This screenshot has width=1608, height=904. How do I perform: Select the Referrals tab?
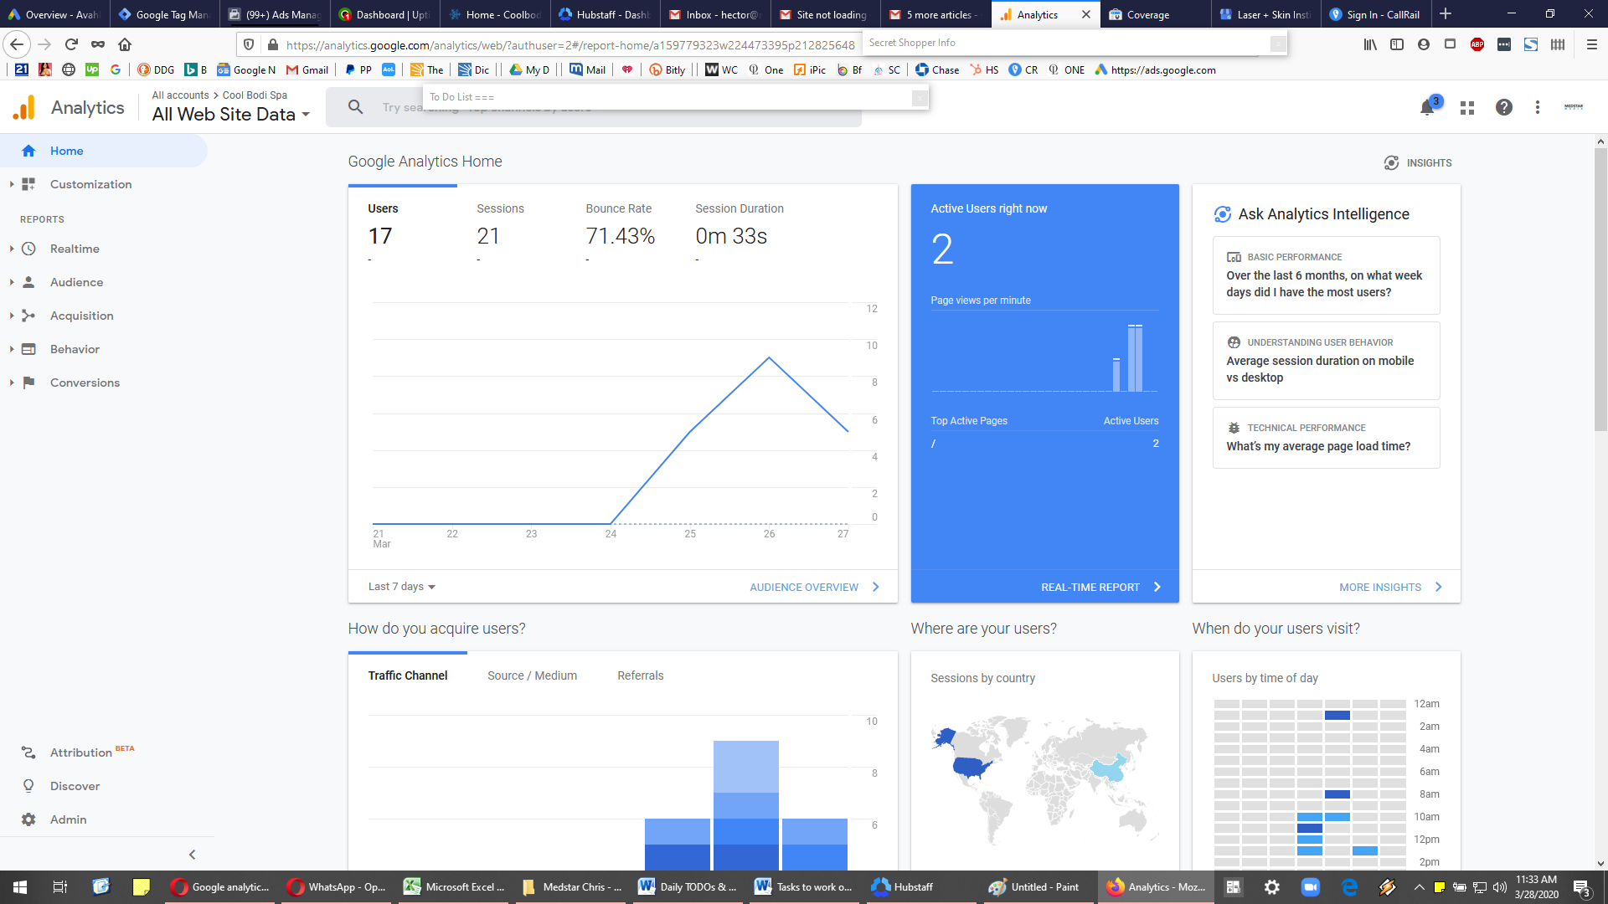pos(641,675)
